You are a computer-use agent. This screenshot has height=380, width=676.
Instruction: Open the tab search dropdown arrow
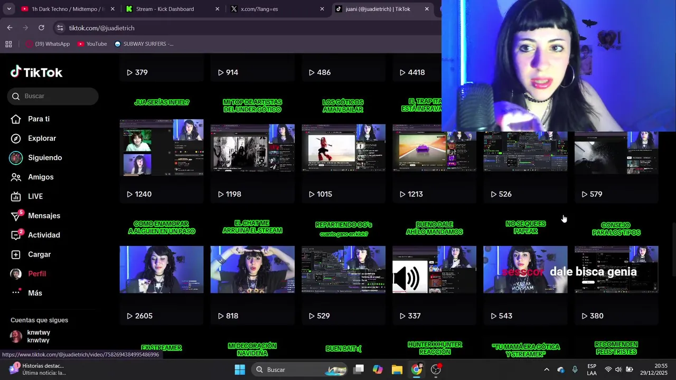[8, 9]
